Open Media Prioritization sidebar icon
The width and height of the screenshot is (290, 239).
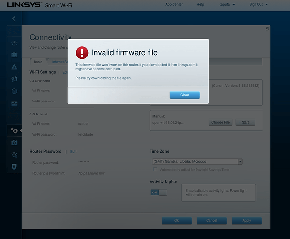14,79
